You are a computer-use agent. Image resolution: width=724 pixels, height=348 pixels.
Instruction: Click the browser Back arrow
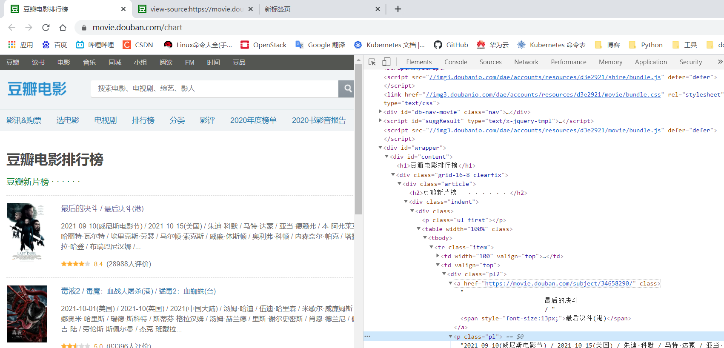[x=11, y=28]
